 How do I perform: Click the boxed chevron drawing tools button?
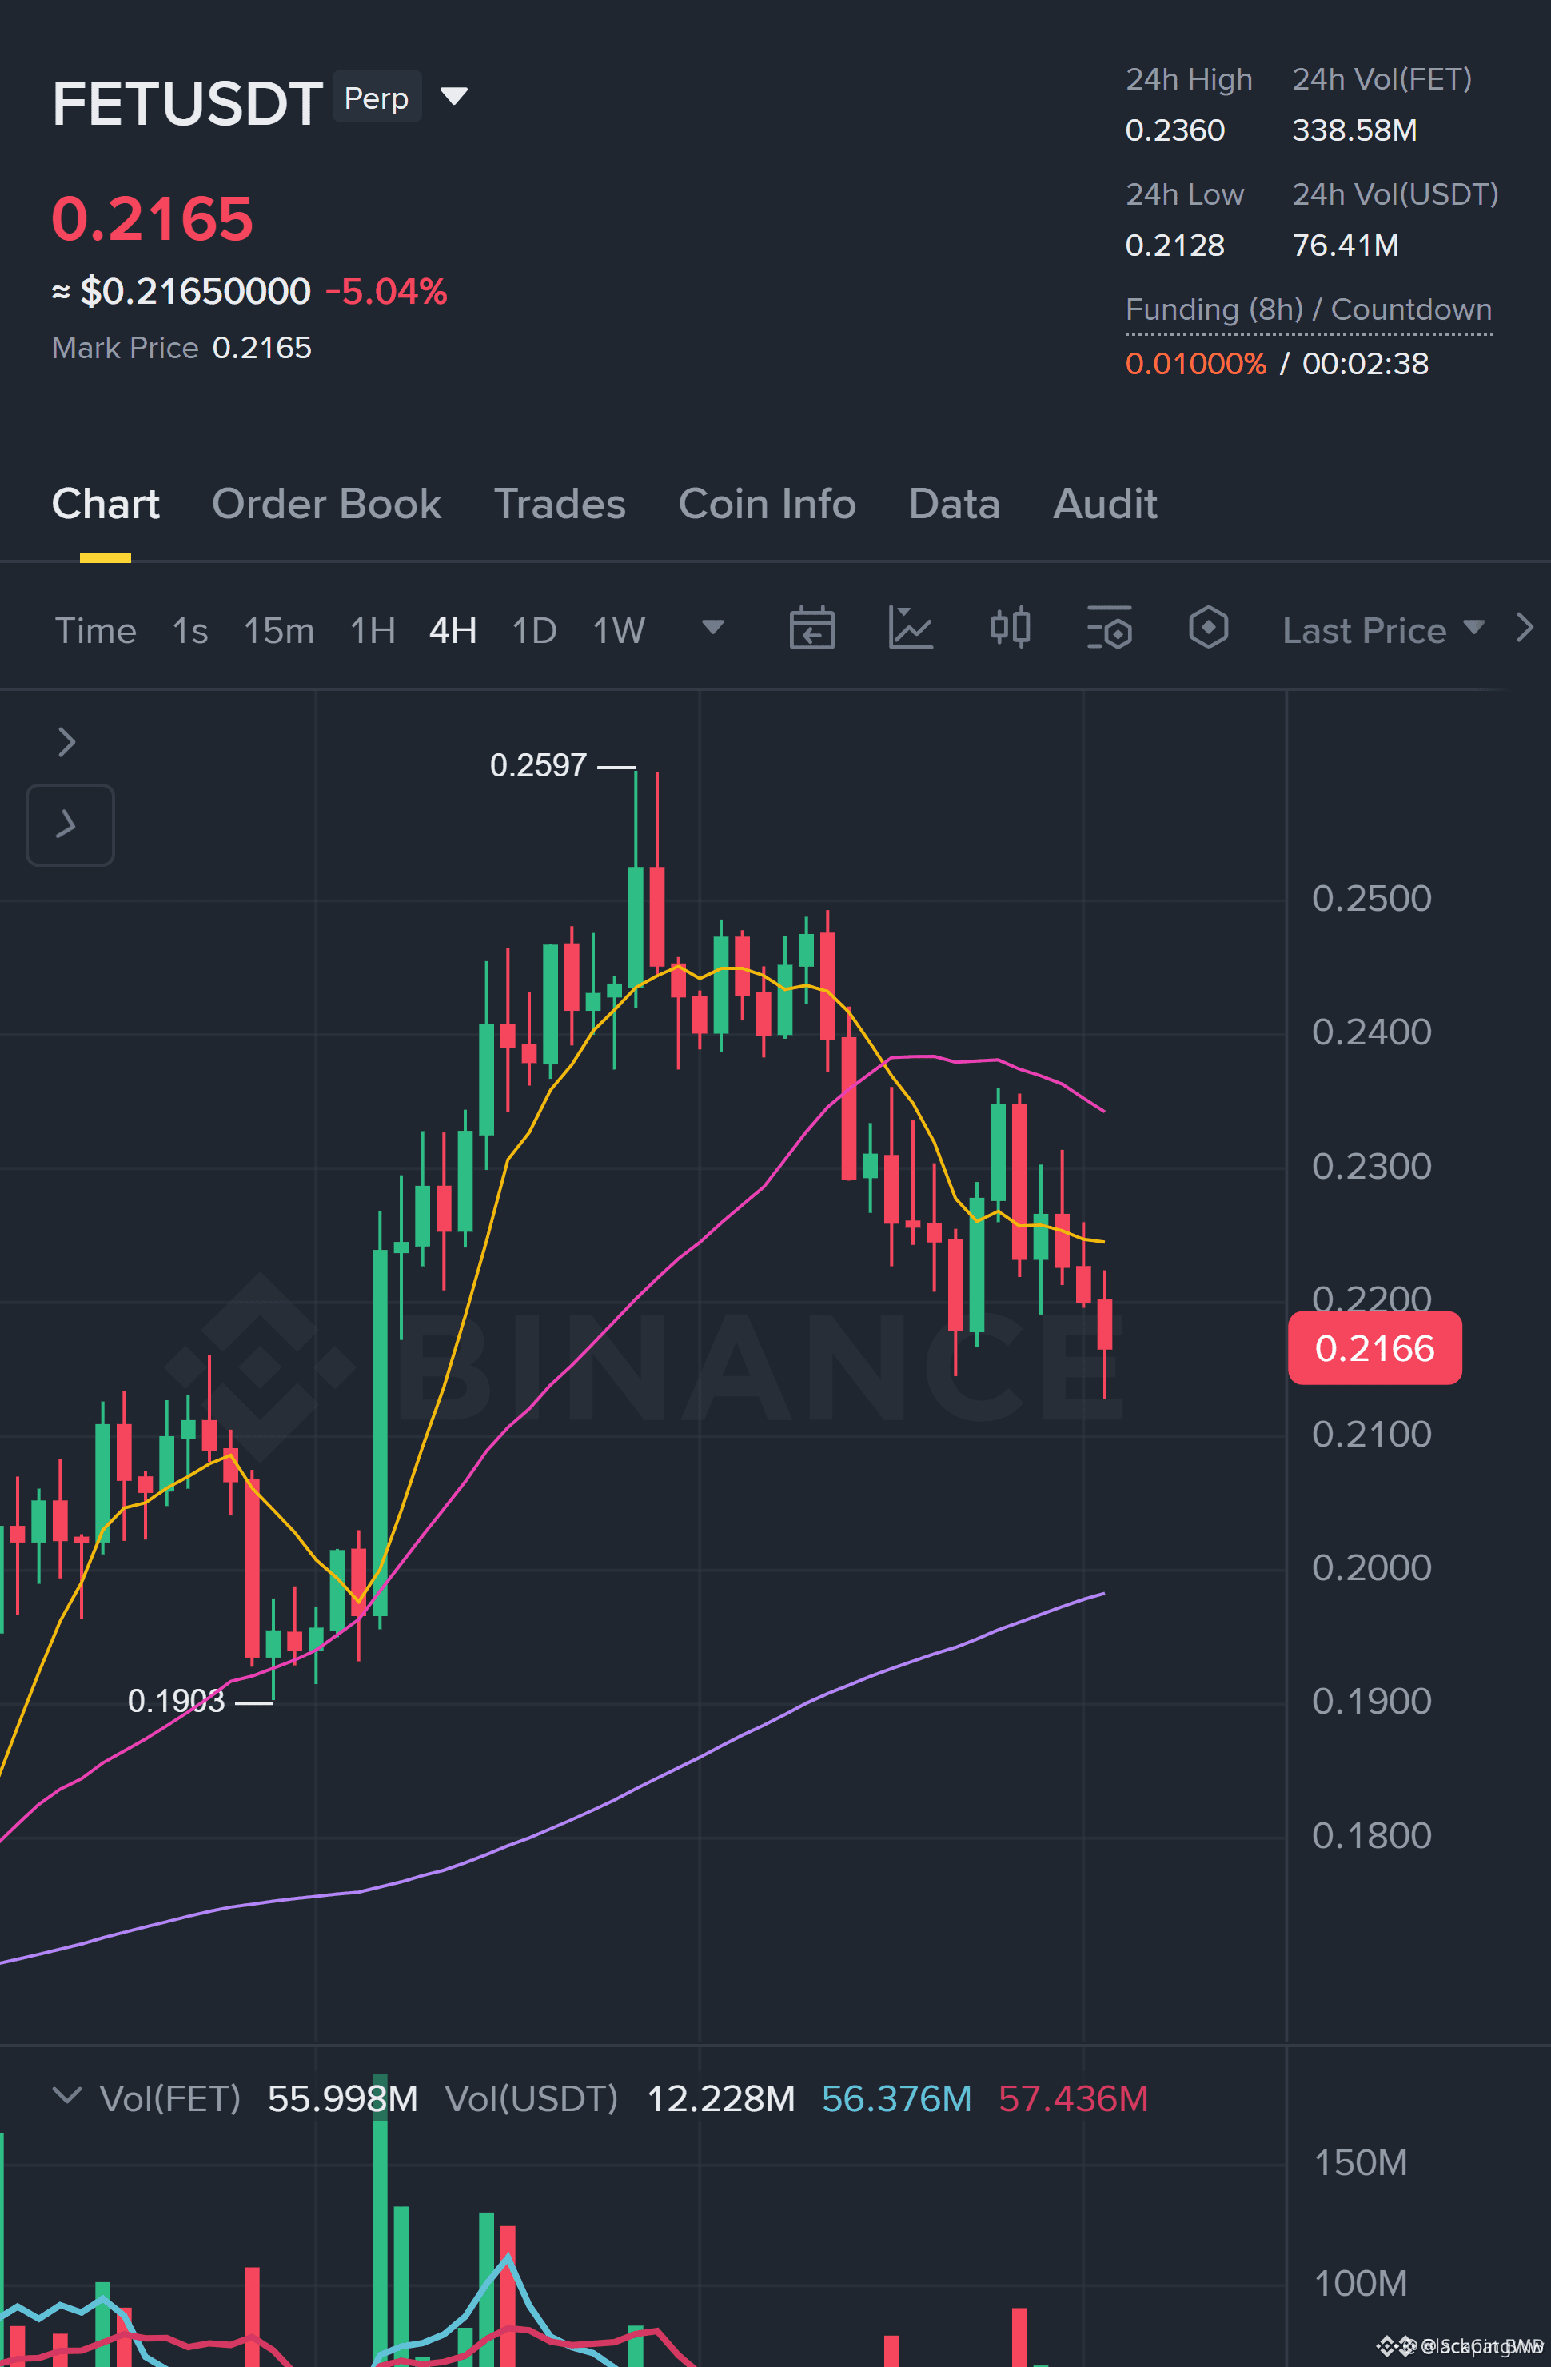coord(70,824)
